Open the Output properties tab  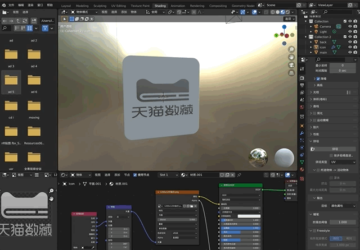click(302, 85)
